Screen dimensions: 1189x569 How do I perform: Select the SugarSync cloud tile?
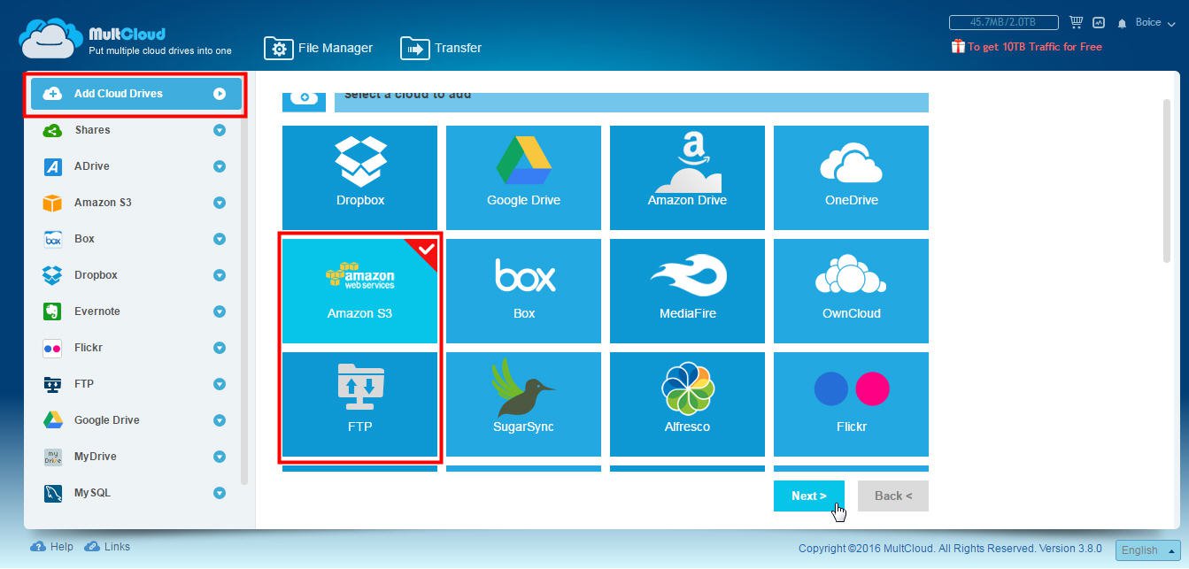click(523, 404)
